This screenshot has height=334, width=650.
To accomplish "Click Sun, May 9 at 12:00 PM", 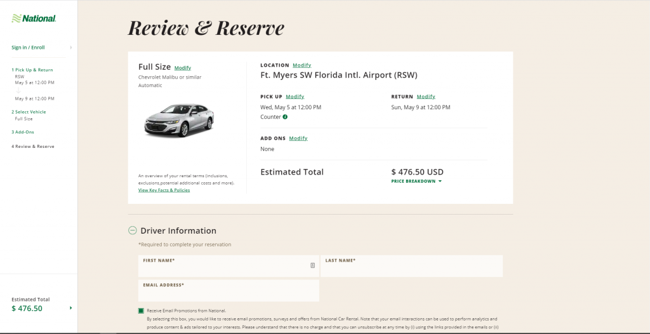I will click(420, 107).
